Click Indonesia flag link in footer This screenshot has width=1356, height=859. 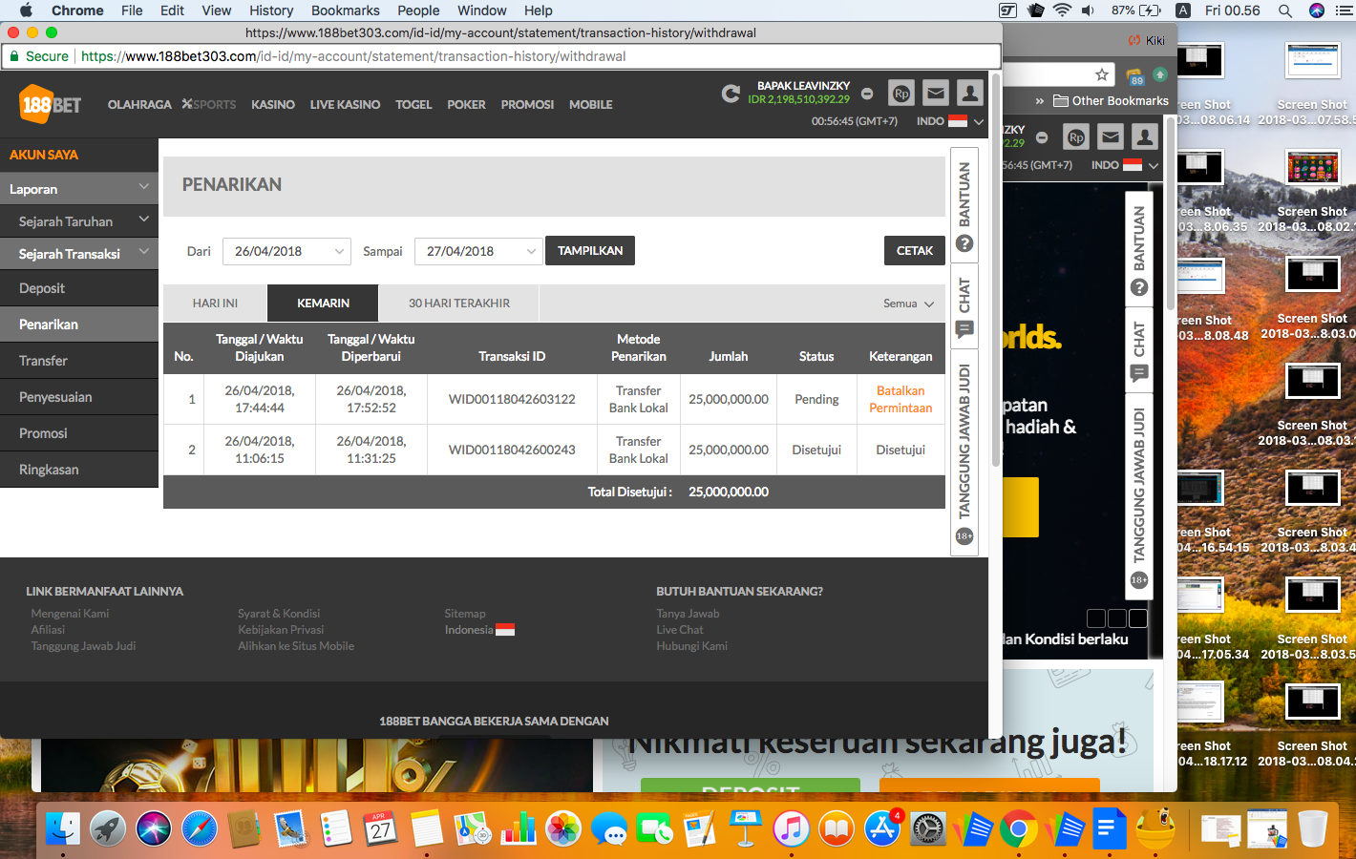point(479,630)
